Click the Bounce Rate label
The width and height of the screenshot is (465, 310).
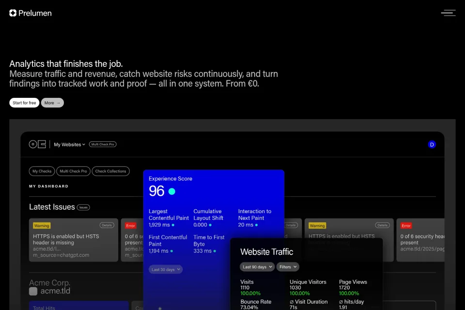pos(256,302)
